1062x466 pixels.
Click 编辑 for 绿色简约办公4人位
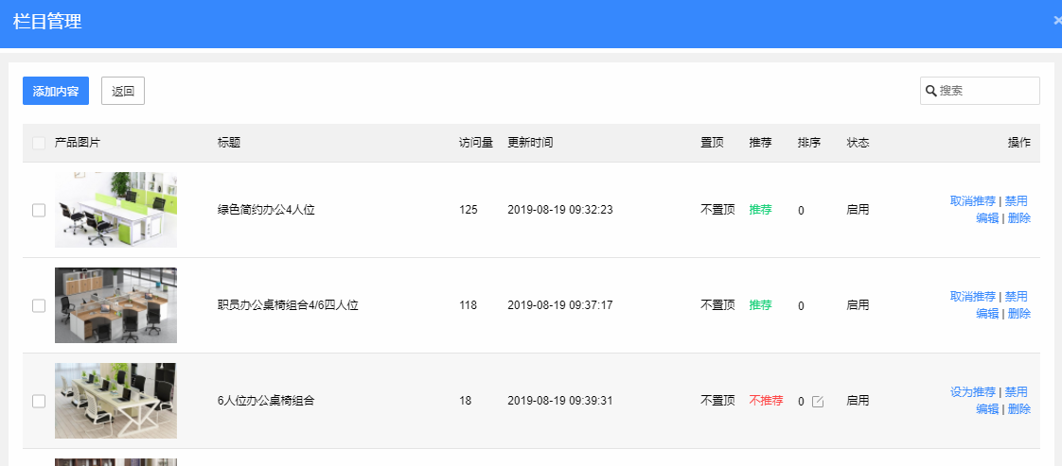987,217
